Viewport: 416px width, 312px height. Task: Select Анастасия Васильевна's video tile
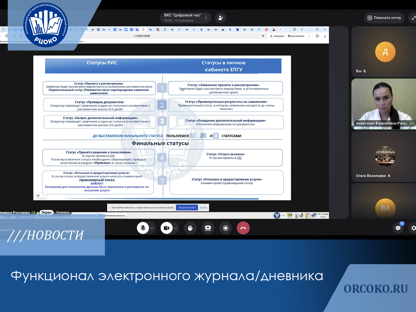(x=384, y=104)
